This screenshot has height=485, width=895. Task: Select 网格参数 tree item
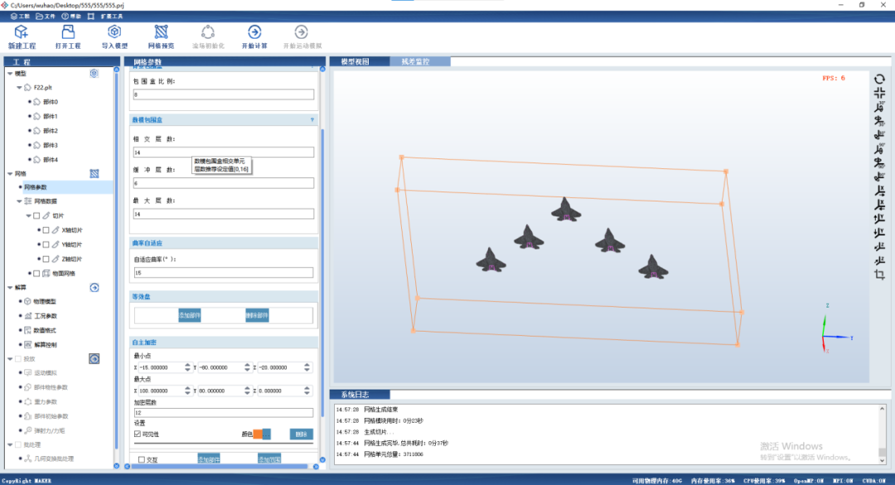(x=36, y=187)
